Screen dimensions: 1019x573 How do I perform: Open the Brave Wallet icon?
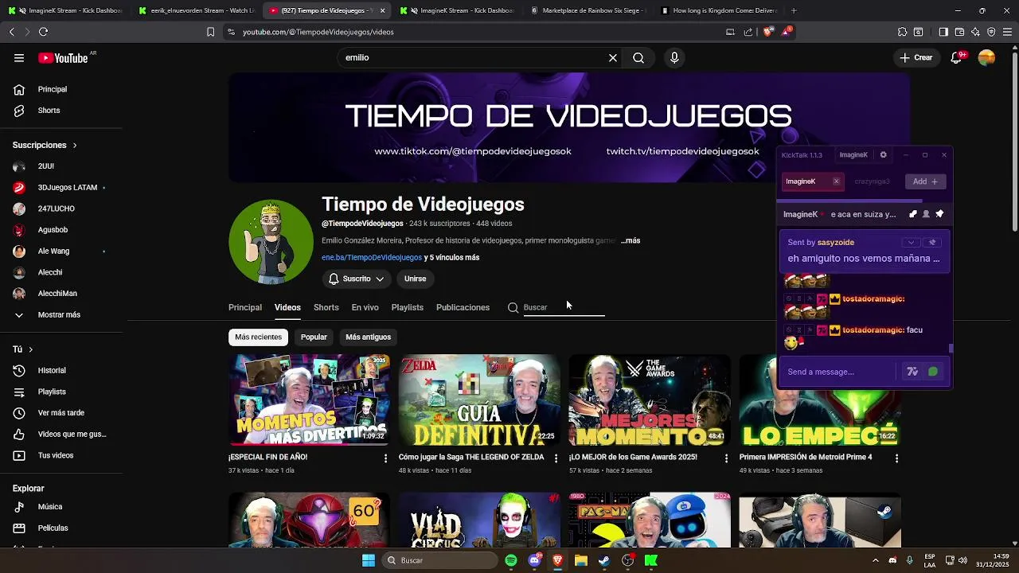pyautogui.click(x=959, y=32)
